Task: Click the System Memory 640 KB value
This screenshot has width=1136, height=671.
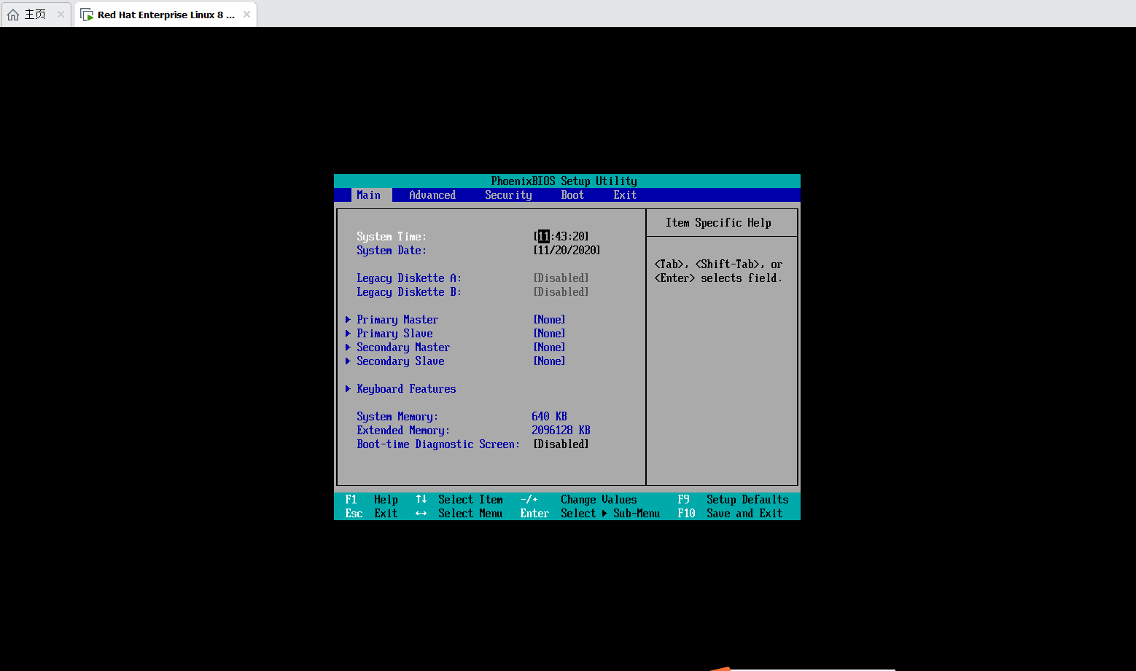Action: point(549,416)
